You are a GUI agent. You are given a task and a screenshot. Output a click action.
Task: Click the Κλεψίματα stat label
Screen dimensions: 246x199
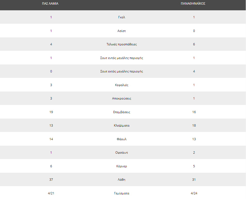(122, 126)
